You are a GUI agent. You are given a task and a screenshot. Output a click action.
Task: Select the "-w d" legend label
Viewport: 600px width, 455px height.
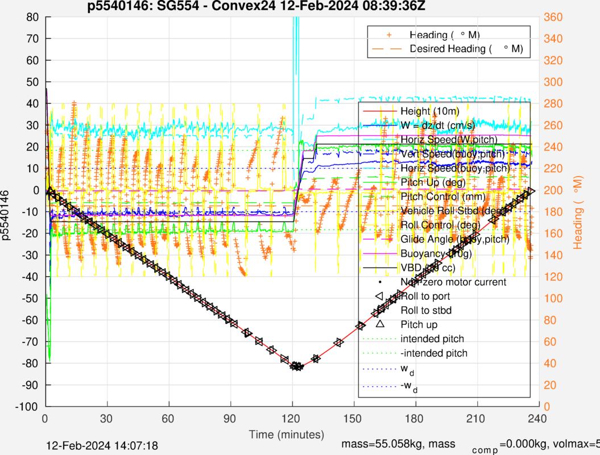coord(409,386)
